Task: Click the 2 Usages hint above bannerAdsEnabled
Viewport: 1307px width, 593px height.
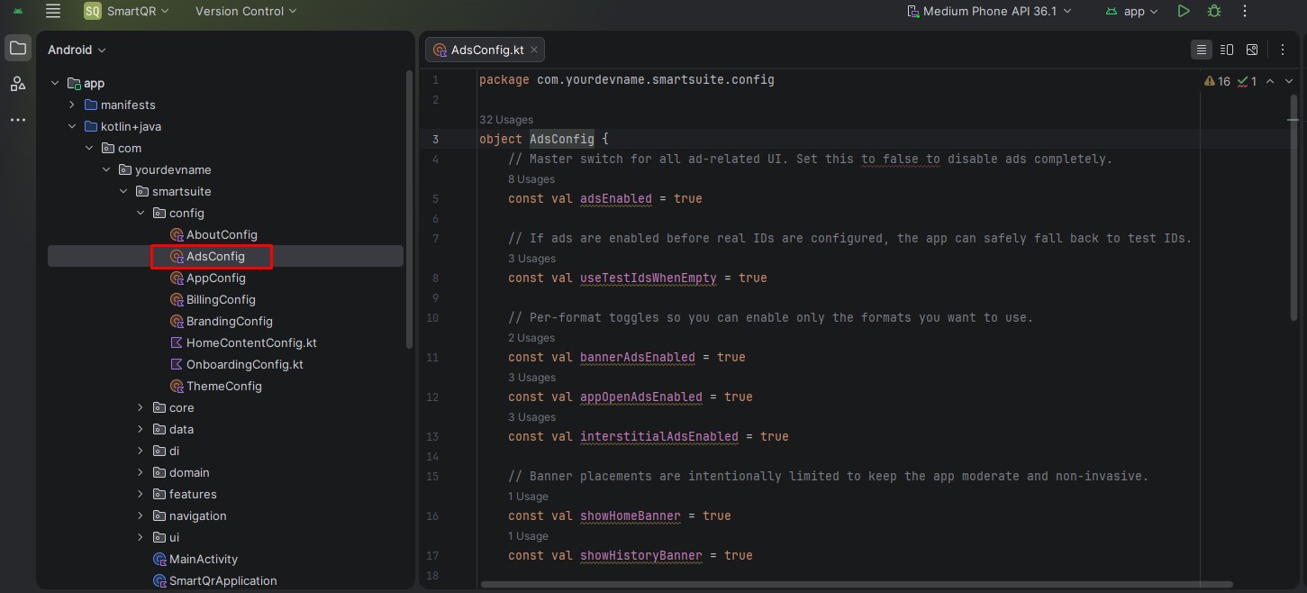Action: 531,338
